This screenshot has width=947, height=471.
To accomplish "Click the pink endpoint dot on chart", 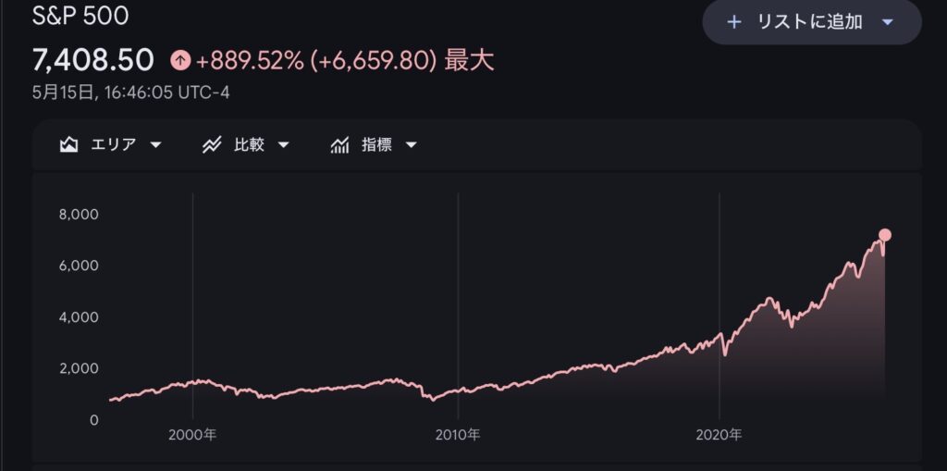I will [885, 235].
